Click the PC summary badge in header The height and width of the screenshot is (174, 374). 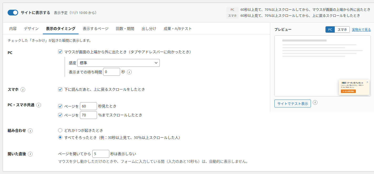(x=232, y=10)
